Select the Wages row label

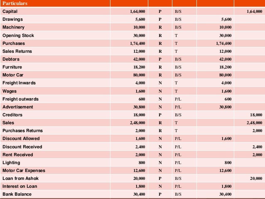click(10, 91)
